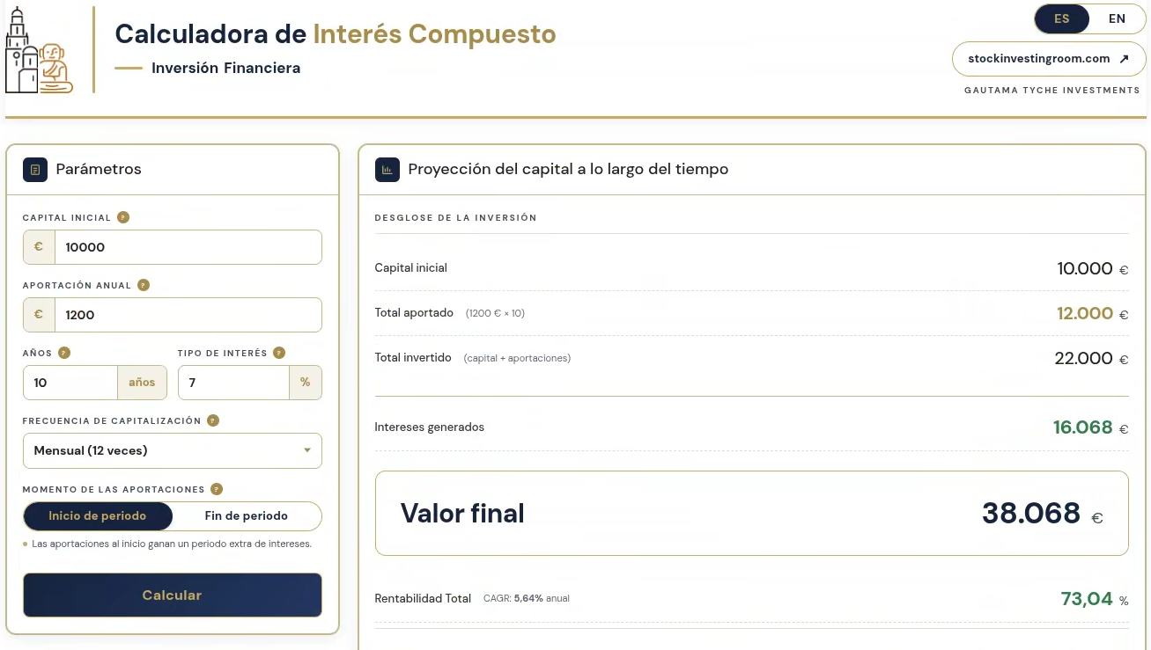Click the help icon beside Aportación Anual

(x=144, y=285)
